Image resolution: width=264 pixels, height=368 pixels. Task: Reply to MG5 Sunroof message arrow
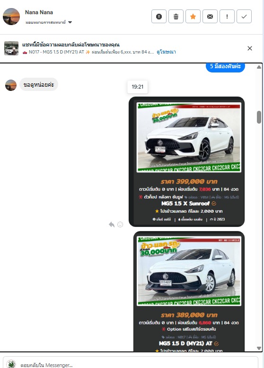(112, 224)
